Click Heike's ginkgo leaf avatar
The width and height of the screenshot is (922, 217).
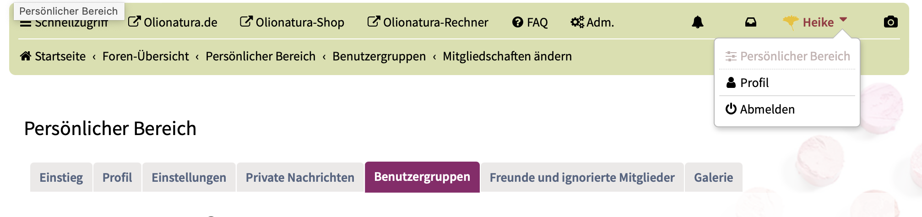click(791, 23)
